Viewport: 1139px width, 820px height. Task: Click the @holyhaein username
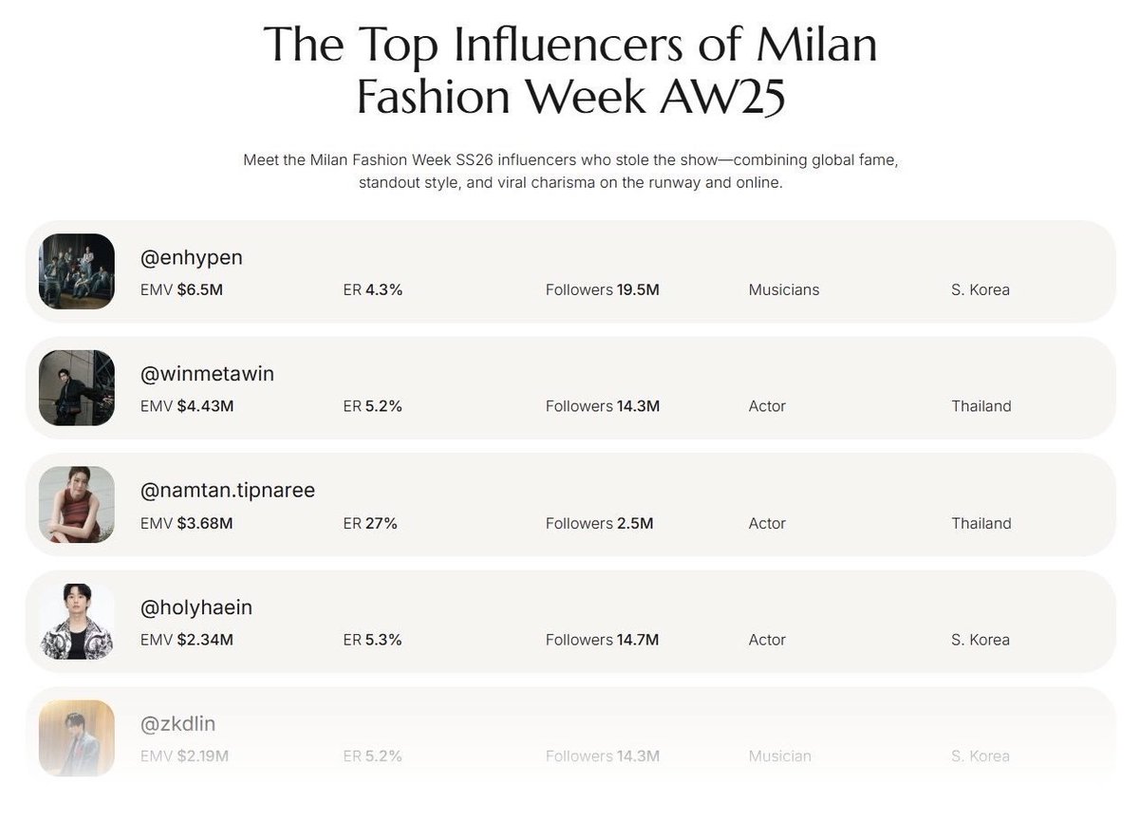(196, 608)
